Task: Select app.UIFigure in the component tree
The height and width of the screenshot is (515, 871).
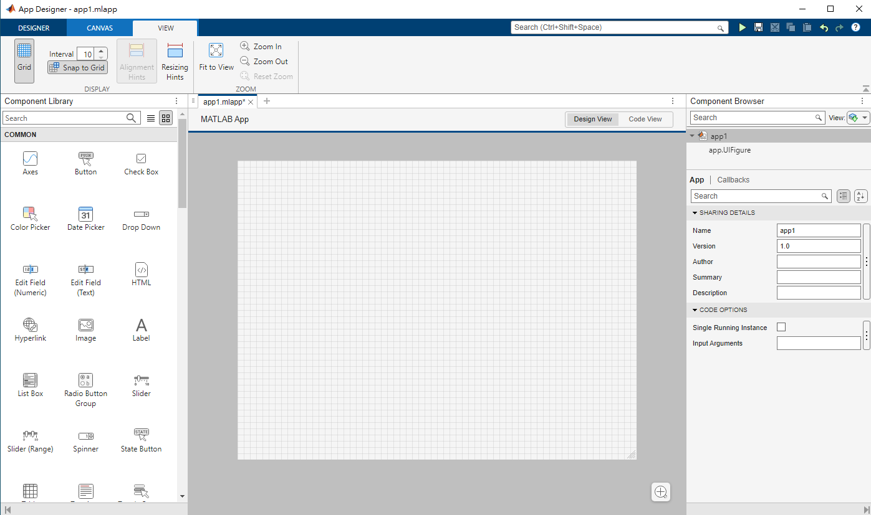Action: point(729,150)
